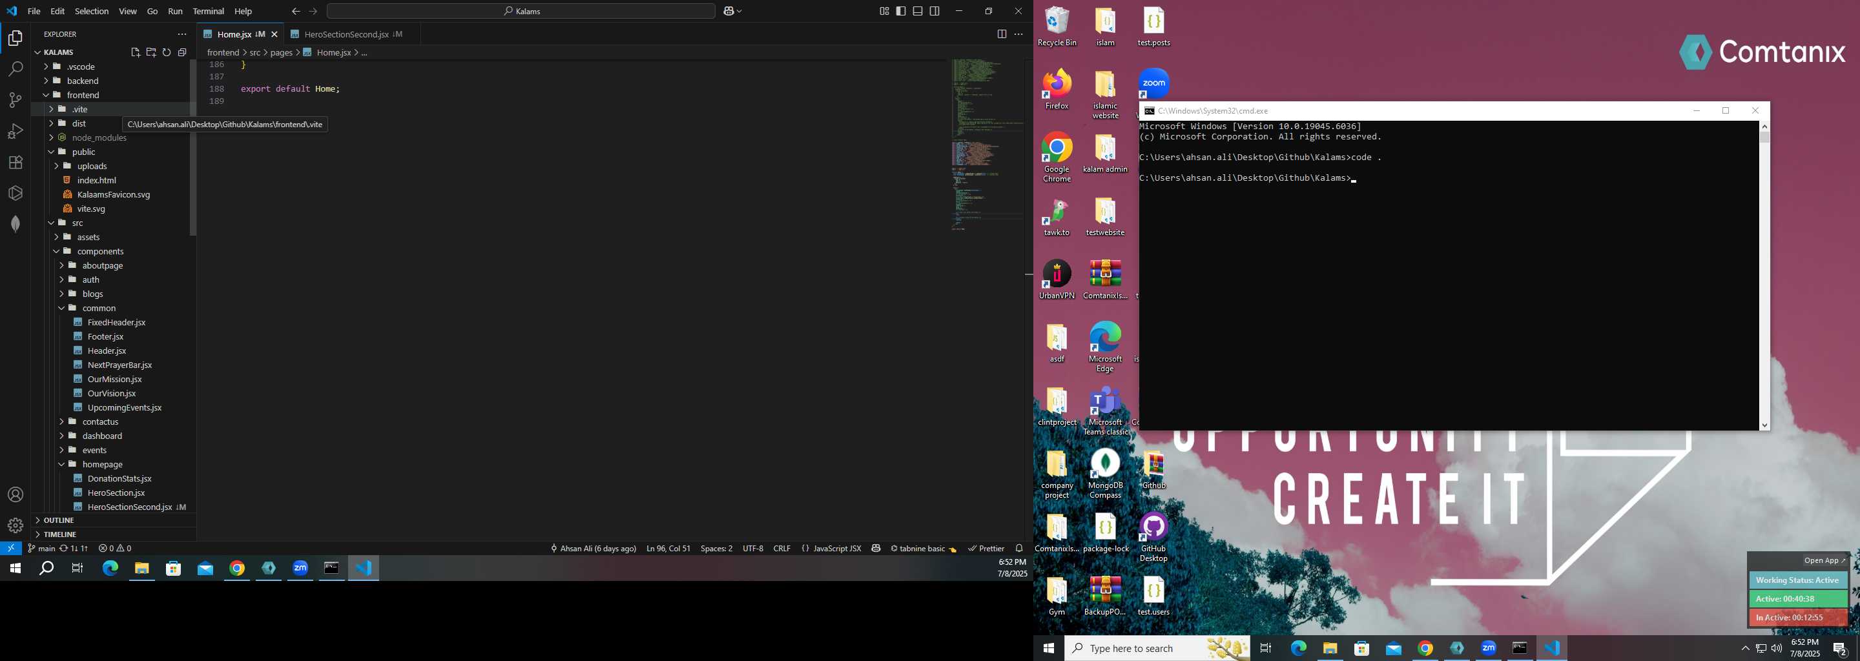Open the Help menu

(x=243, y=11)
